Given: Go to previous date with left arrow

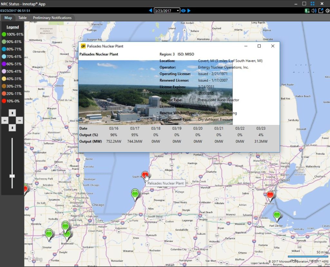Looking at the screenshot, I should pyautogui.click(x=150, y=11).
